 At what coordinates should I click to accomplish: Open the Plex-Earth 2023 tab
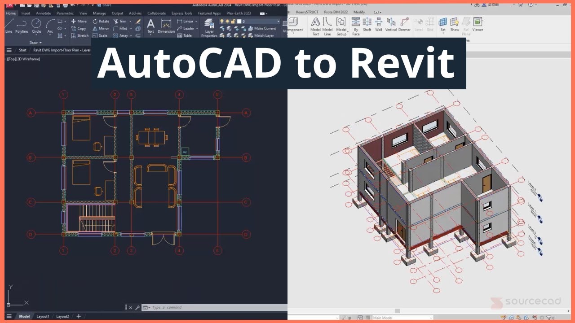pos(239,13)
